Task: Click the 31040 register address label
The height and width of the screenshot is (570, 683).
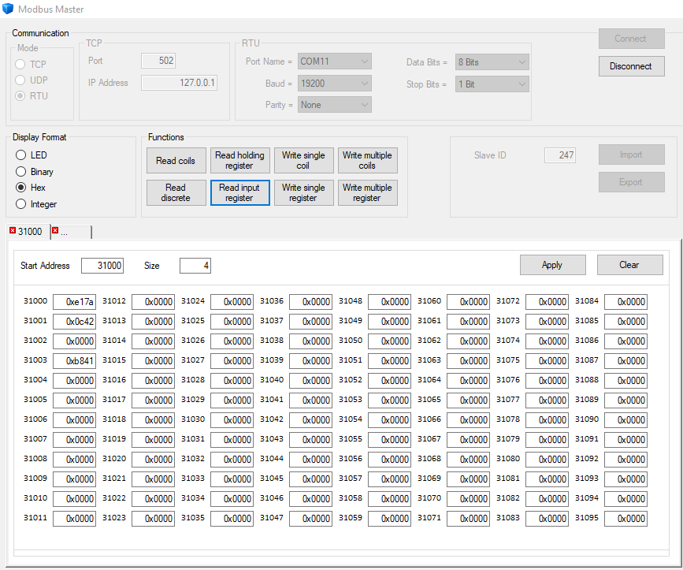Action: coord(272,379)
